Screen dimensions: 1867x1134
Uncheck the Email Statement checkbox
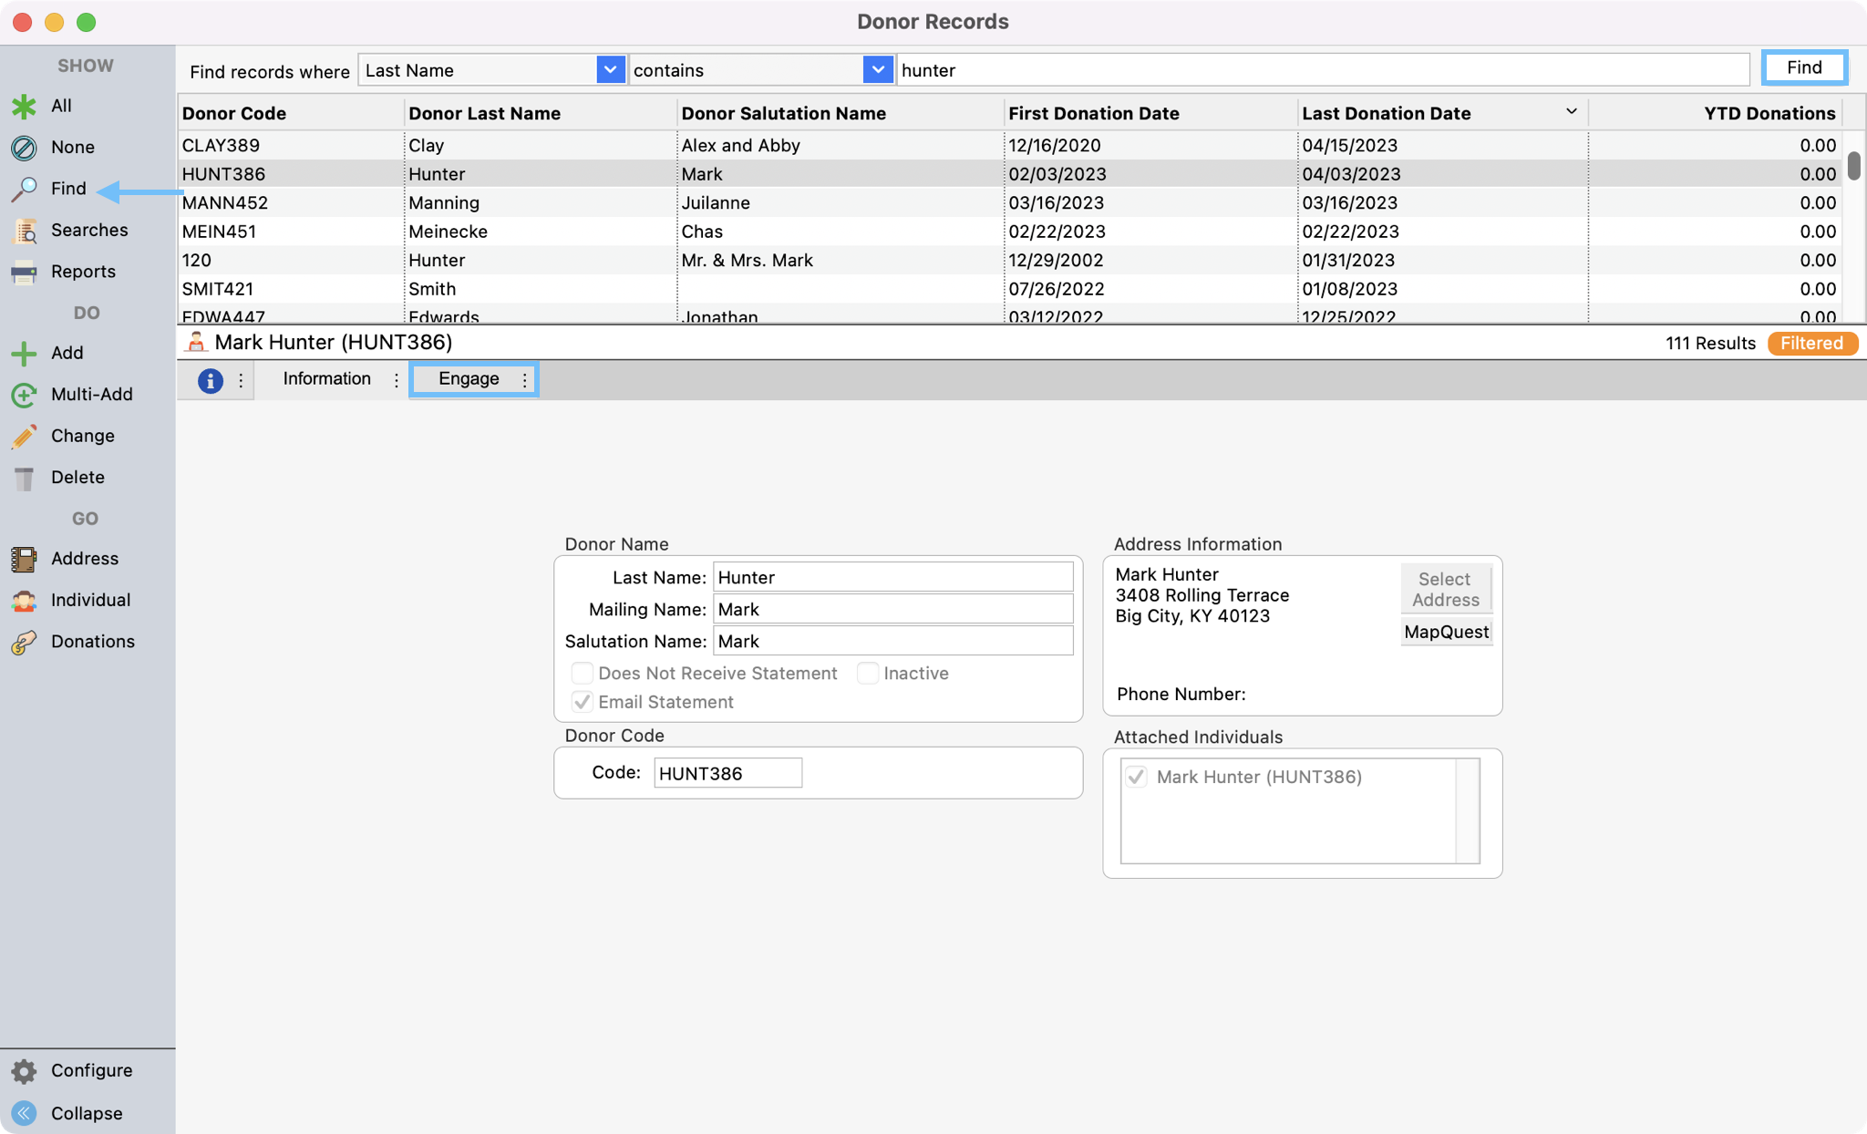click(582, 702)
